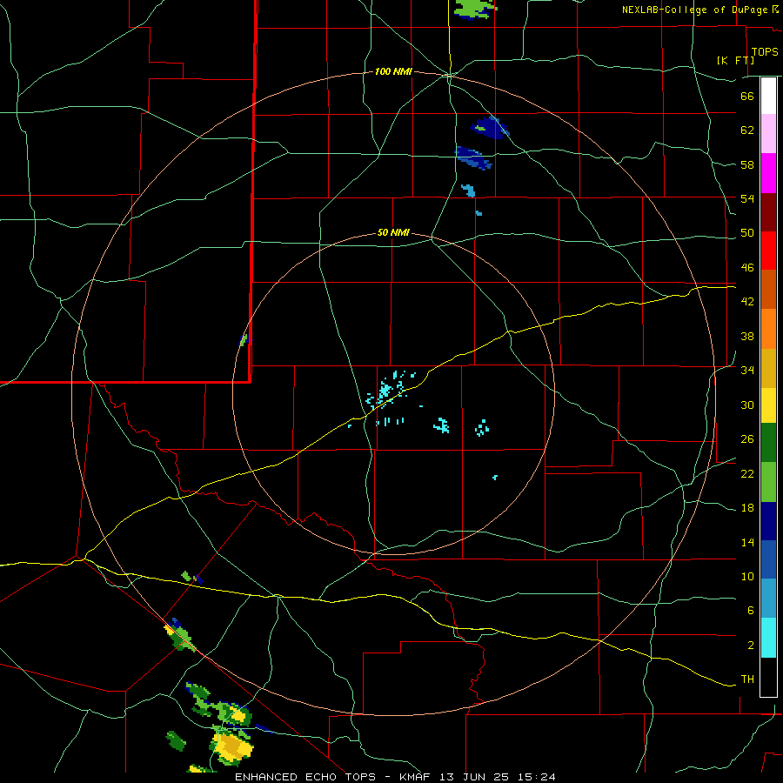Click the 'TOPS' legend heading
Screen dimensions: 783x783
[765, 51]
